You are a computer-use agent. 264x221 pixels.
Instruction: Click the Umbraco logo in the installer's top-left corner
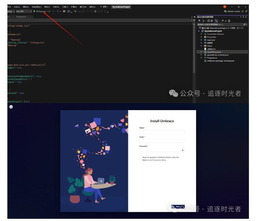tap(11, 107)
